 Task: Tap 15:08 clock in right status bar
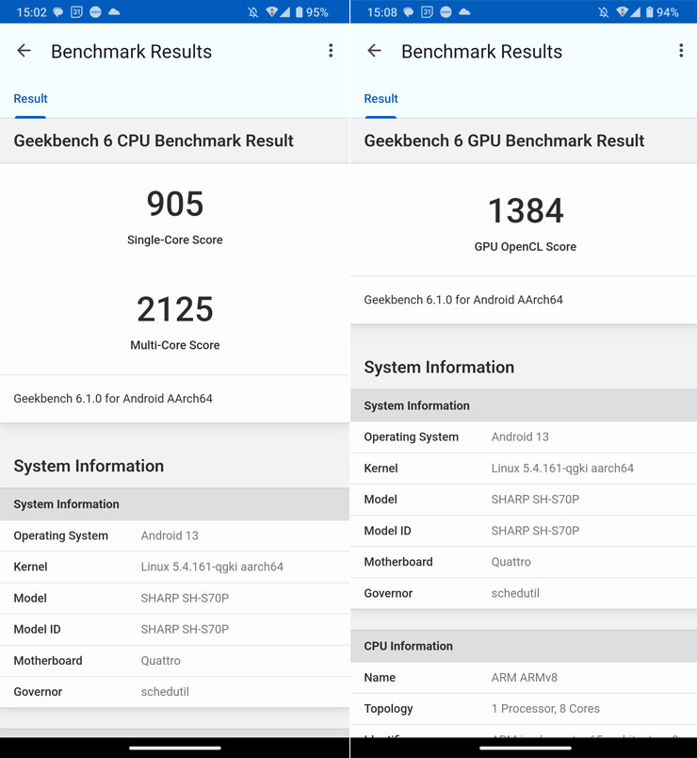[x=381, y=12]
